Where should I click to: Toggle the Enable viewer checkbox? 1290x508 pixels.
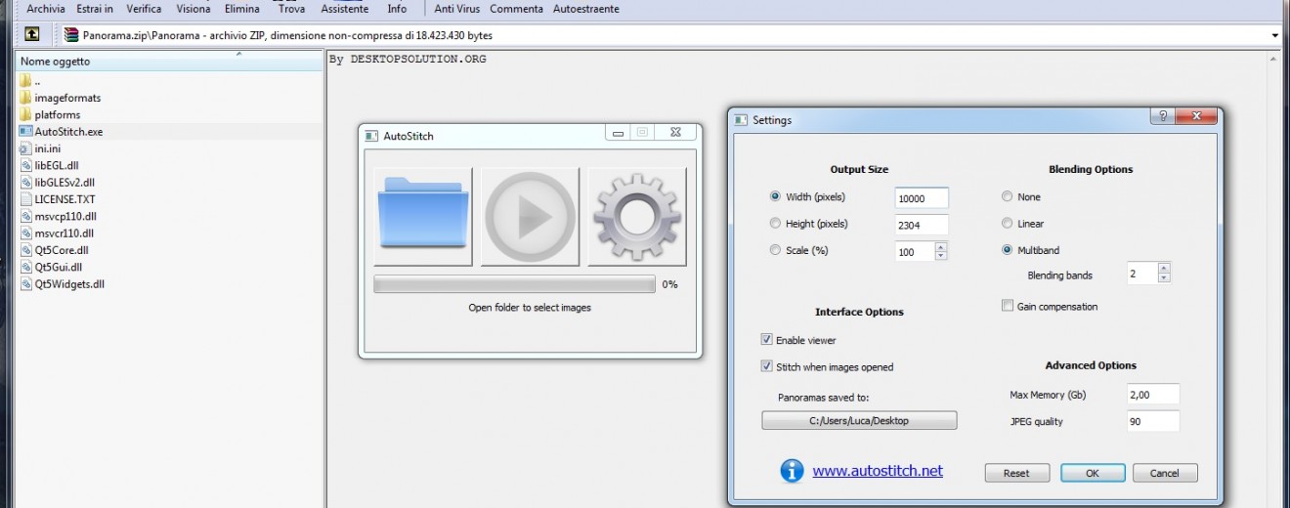(x=767, y=340)
